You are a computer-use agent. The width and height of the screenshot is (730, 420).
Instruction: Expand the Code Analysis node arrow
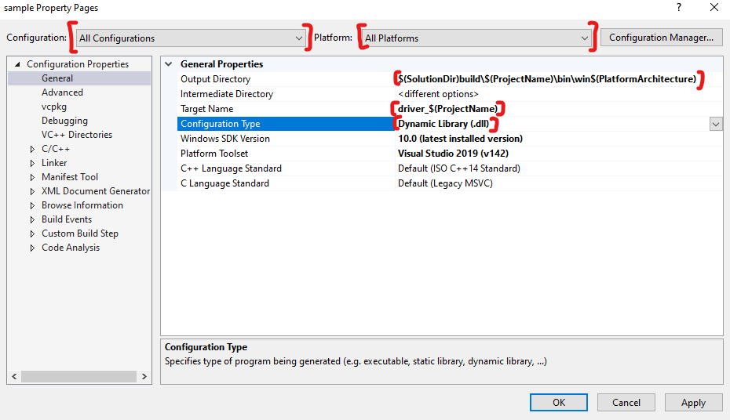[32, 248]
